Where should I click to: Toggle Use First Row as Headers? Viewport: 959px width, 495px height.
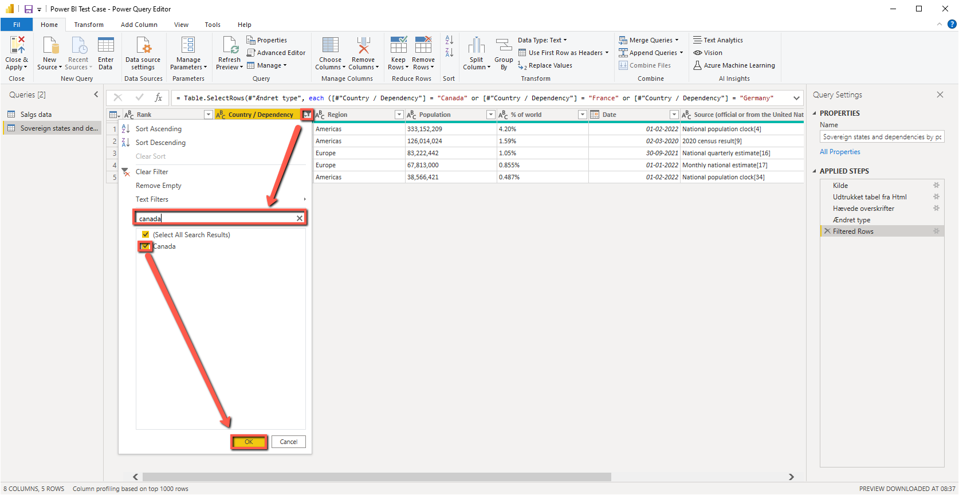pyautogui.click(x=564, y=53)
